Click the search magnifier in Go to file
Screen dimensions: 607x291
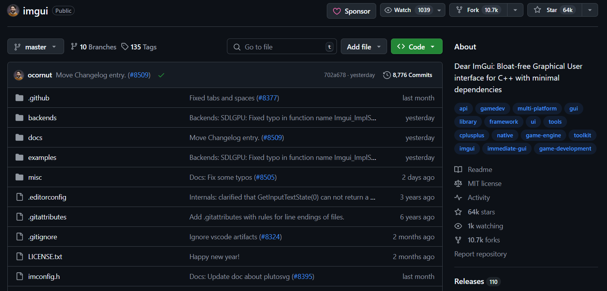(x=237, y=47)
